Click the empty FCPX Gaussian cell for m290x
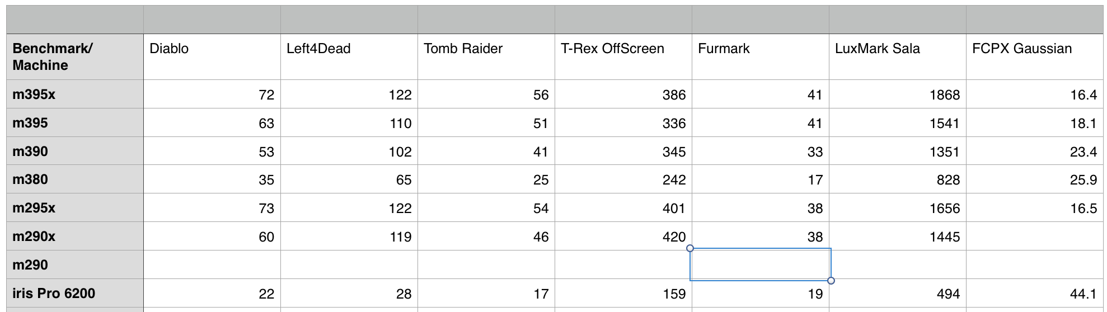 pyautogui.click(x=1034, y=237)
